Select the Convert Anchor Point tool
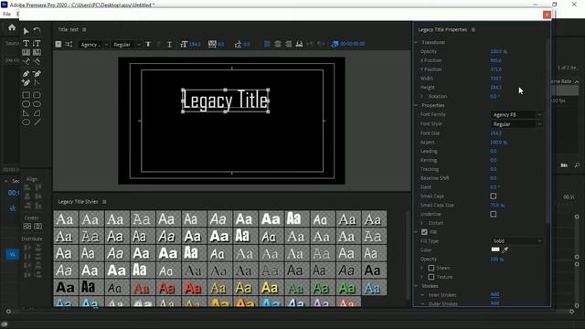 point(37,82)
